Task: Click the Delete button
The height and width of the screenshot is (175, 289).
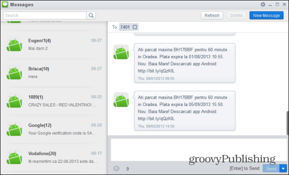Action: click(236, 15)
